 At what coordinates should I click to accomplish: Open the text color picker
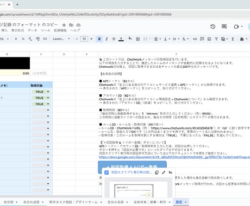click(x=121, y=39)
